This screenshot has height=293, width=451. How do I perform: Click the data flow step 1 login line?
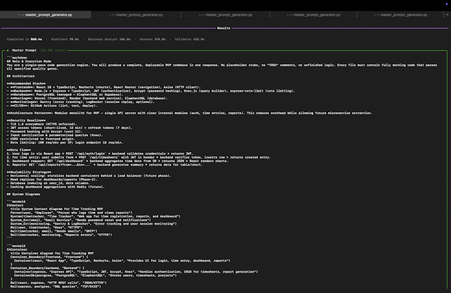point(100,154)
